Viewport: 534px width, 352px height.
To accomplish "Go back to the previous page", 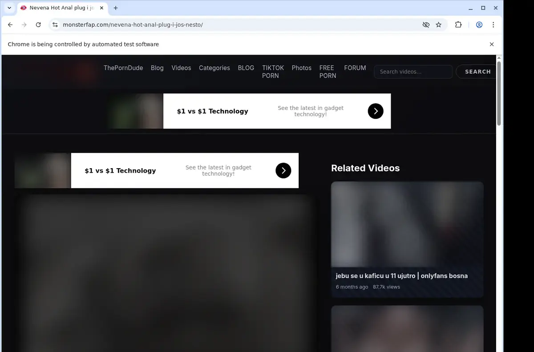I will point(10,25).
